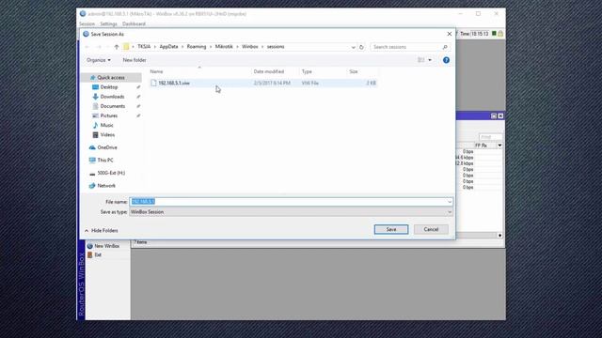The height and width of the screenshot is (338, 602).
Task: Click the folder icon in address bar
Action: click(126, 47)
